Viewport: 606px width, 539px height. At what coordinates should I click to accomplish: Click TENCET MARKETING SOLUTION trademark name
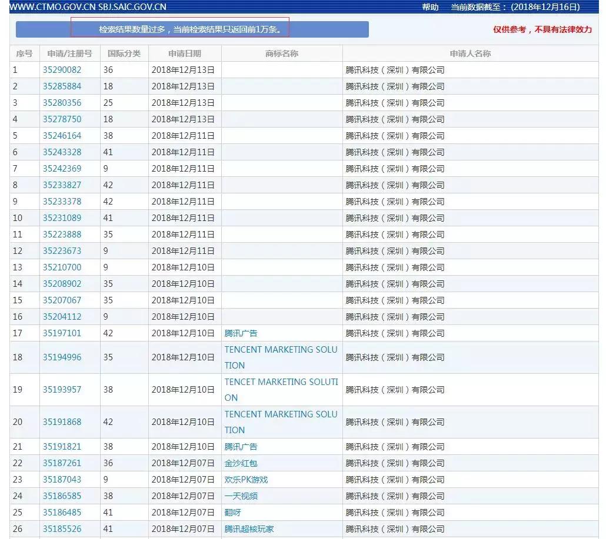tap(281, 390)
